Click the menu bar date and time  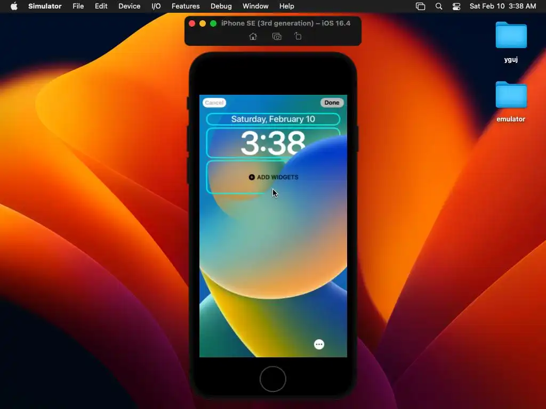click(x=503, y=6)
